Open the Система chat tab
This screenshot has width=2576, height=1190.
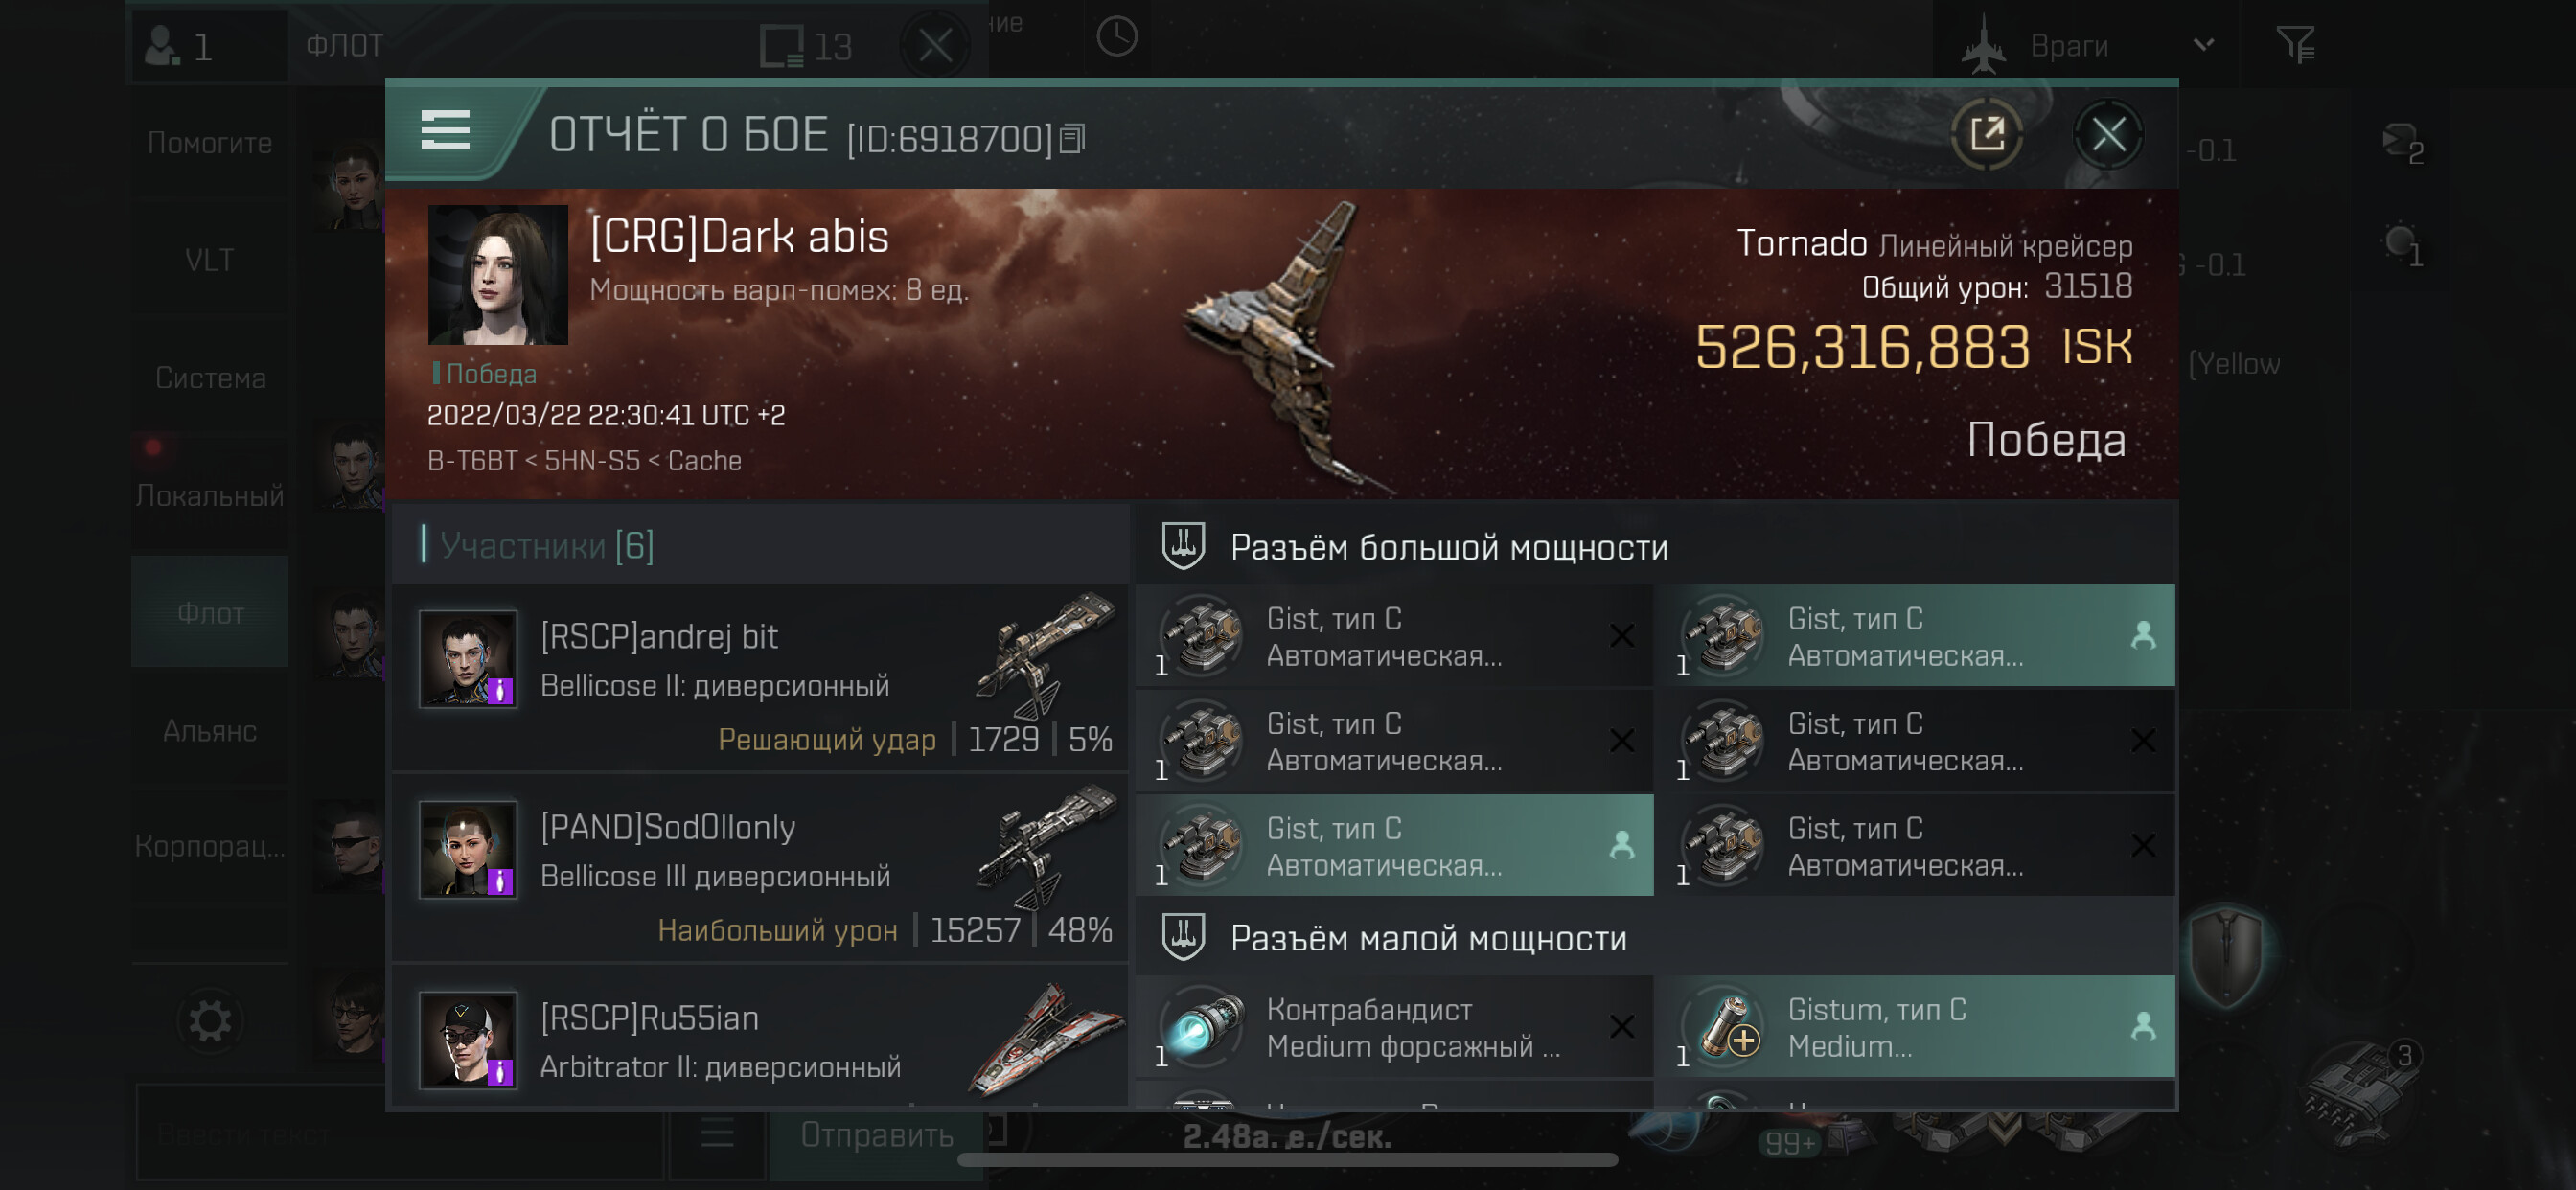coord(210,378)
